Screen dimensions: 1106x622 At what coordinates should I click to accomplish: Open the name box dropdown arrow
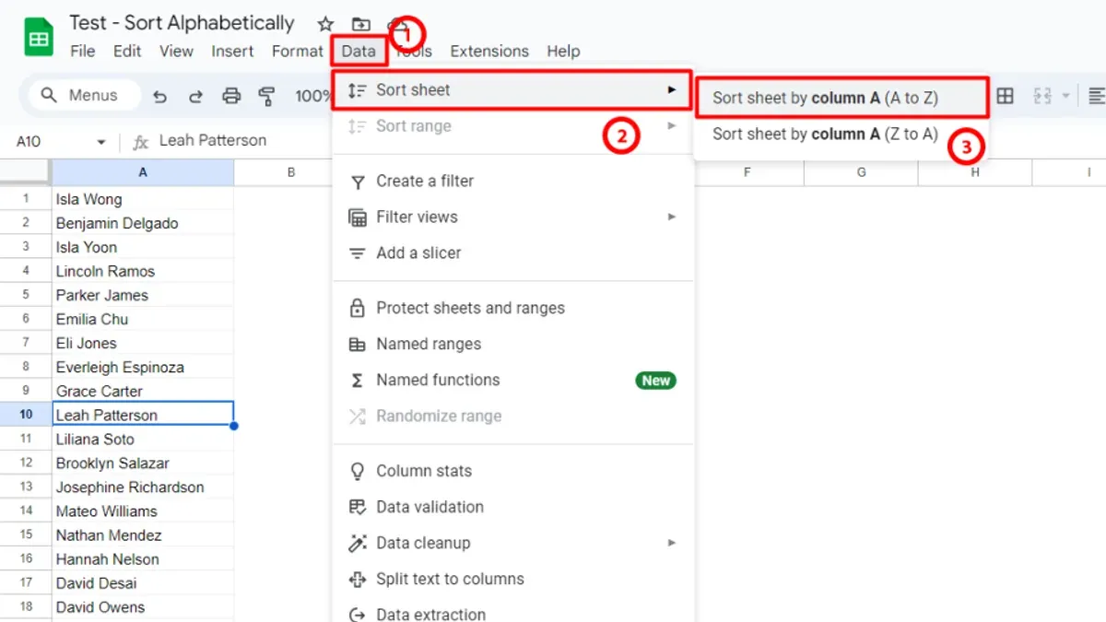101,142
